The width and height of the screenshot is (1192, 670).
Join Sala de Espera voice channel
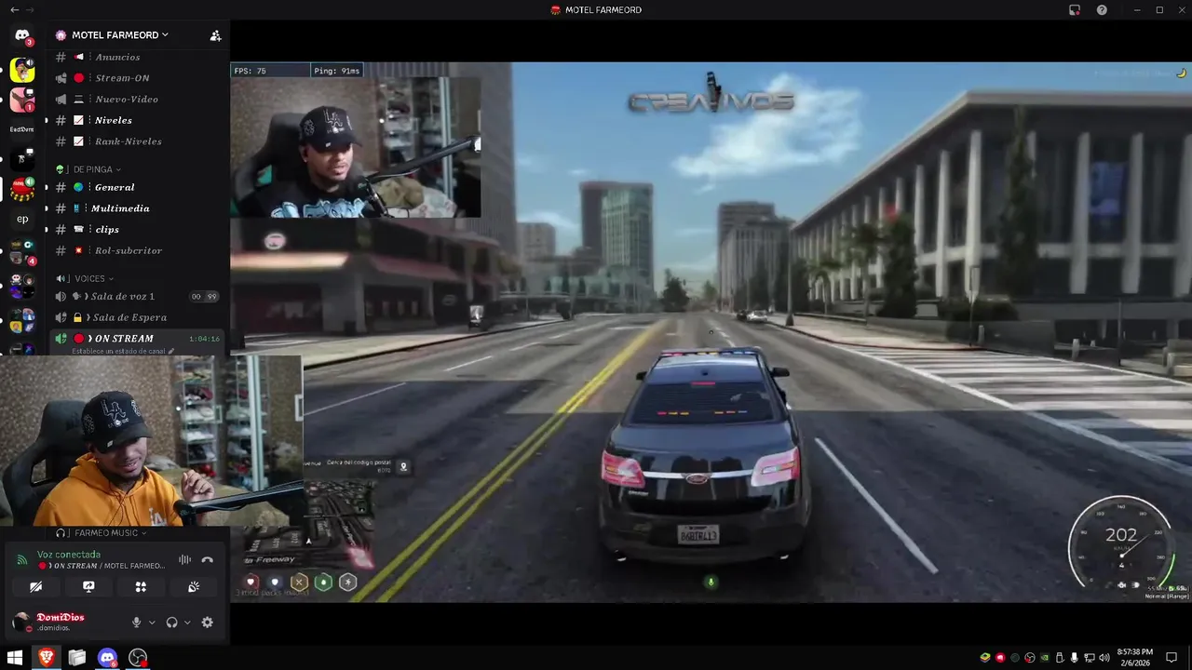click(139, 318)
